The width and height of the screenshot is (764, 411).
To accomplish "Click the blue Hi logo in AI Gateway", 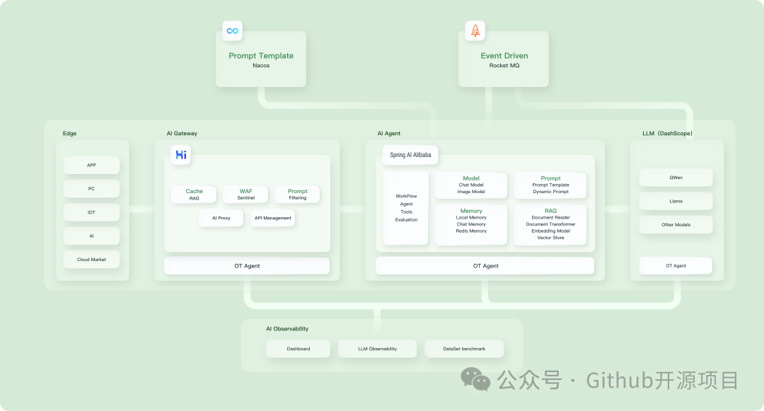I will point(181,155).
